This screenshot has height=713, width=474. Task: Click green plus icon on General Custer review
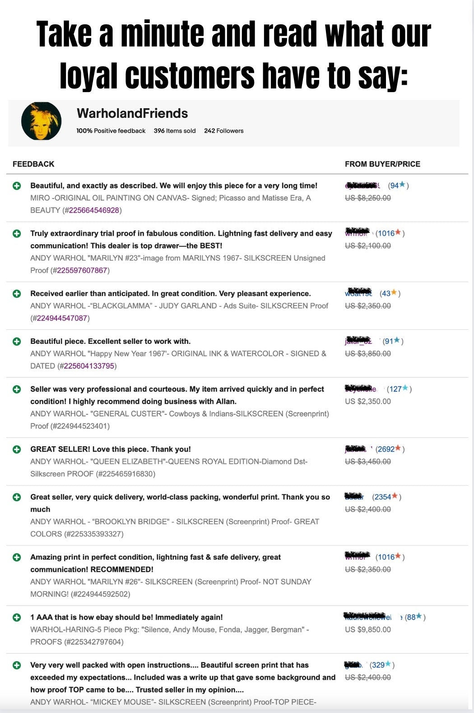(x=18, y=389)
